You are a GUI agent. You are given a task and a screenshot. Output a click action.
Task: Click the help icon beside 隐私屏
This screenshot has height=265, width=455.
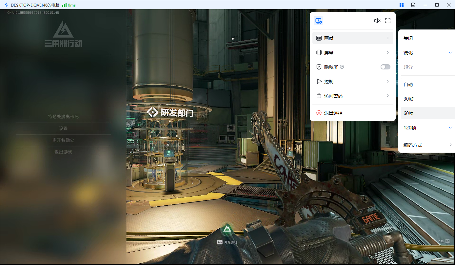342,67
